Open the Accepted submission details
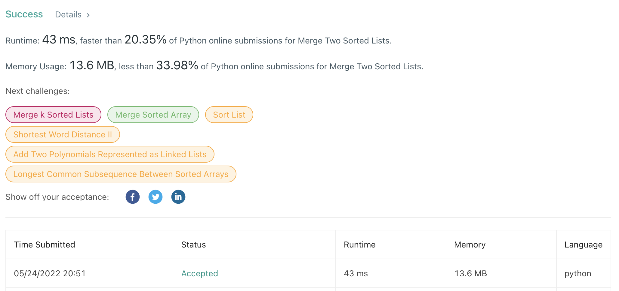Image resolution: width=619 pixels, height=291 pixels. pos(199,273)
